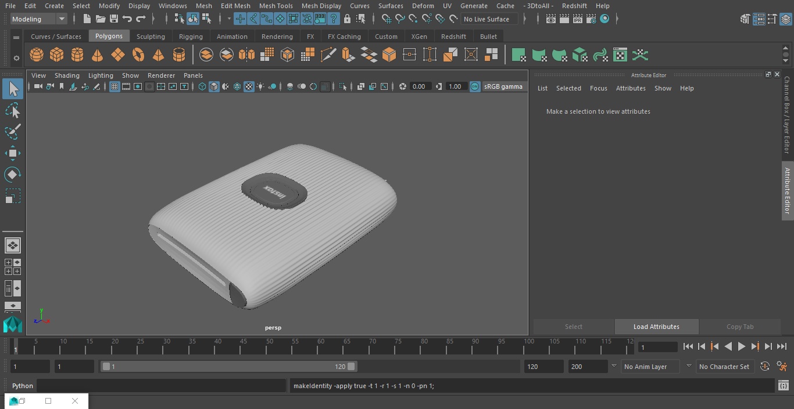This screenshot has width=794, height=409.
Task: Select the Multi-Cut knife tool icon
Action: point(328,55)
